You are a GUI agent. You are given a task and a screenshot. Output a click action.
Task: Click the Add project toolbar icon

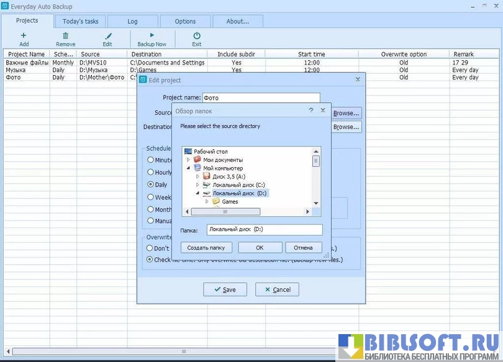[x=24, y=37]
